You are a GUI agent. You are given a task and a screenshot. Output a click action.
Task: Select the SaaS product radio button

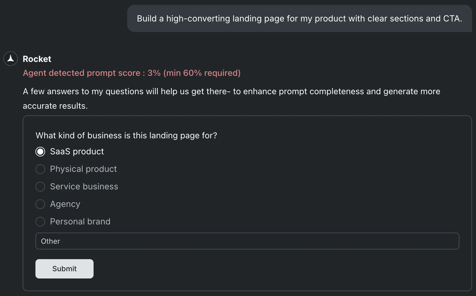[x=40, y=151]
